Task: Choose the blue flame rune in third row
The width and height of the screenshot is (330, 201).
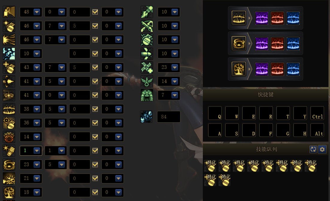Action: (293, 69)
